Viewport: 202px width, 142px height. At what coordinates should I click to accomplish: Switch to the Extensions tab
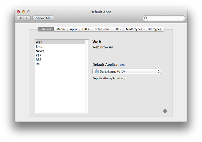coord(102,29)
